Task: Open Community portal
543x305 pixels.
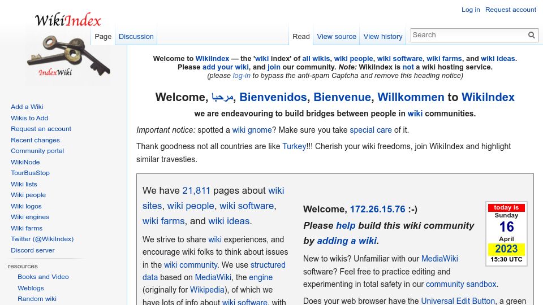Action: click(x=37, y=151)
